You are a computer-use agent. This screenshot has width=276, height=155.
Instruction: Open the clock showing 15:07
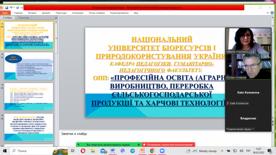pyautogui.click(x=258, y=151)
